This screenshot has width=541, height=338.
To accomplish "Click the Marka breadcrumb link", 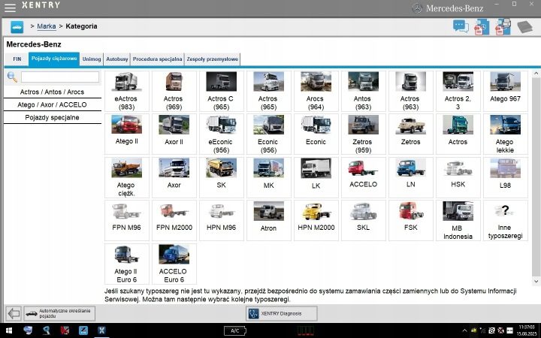I will pyautogui.click(x=47, y=26).
